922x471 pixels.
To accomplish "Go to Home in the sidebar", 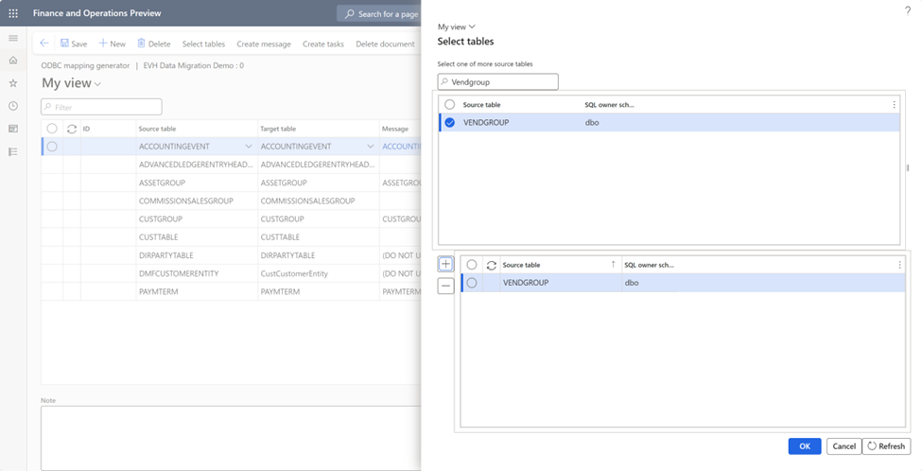I will [x=13, y=60].
